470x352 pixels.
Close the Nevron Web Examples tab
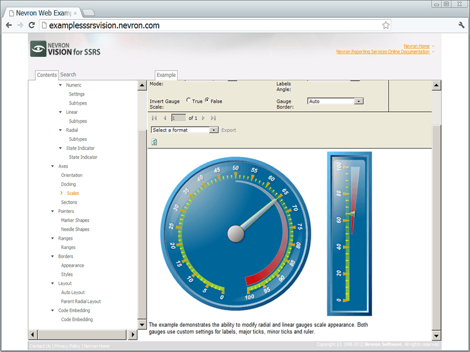(x=75, y=13)
